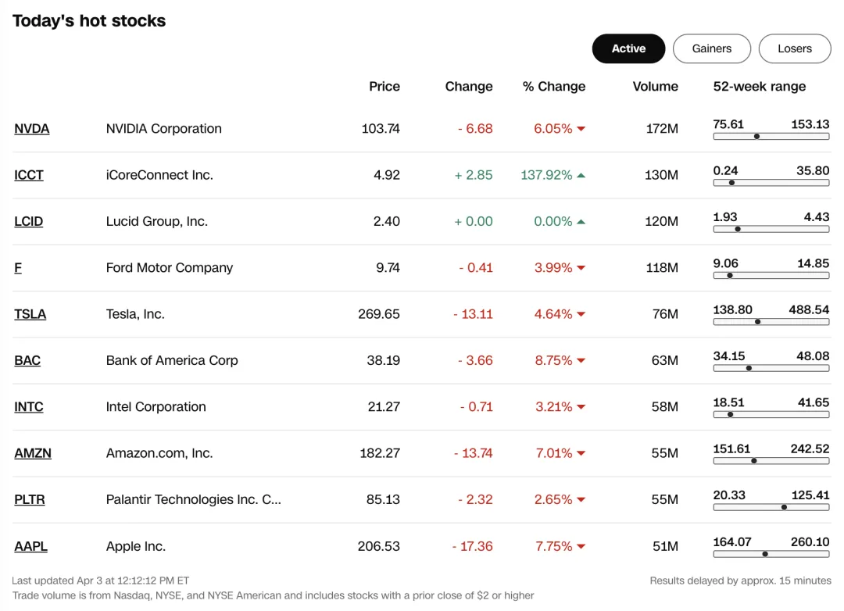844x611 pixels.
Task: Click the red down arrow beside Bank of America's 8.75%
Action: 581,361
